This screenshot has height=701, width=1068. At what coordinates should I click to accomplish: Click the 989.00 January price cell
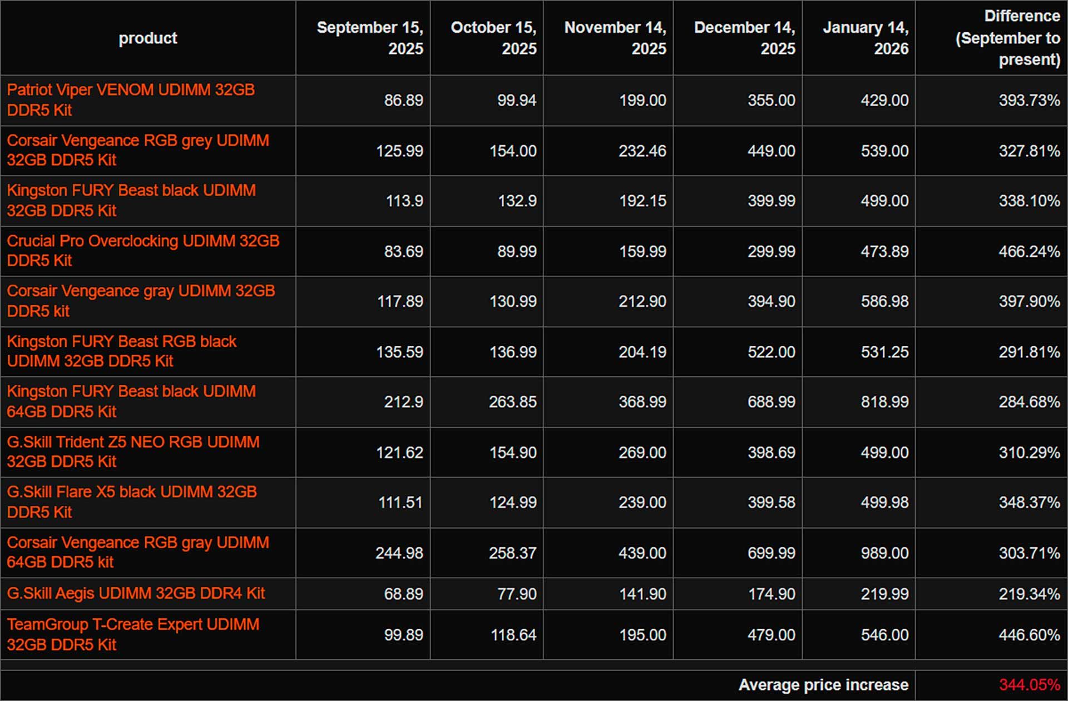pos(884,553)
